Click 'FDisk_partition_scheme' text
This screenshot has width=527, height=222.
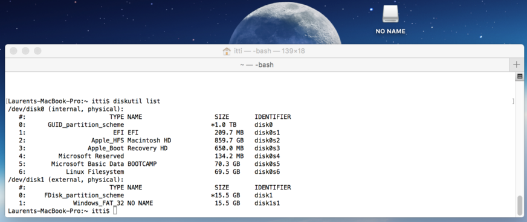pos(84,195)
